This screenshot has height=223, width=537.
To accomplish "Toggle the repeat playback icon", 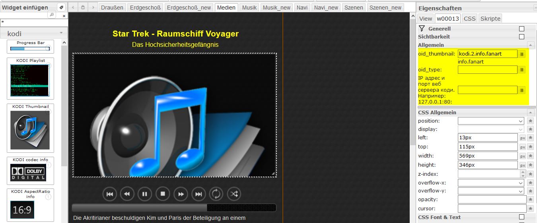I will pyautogui.click(x=216, y=194).
